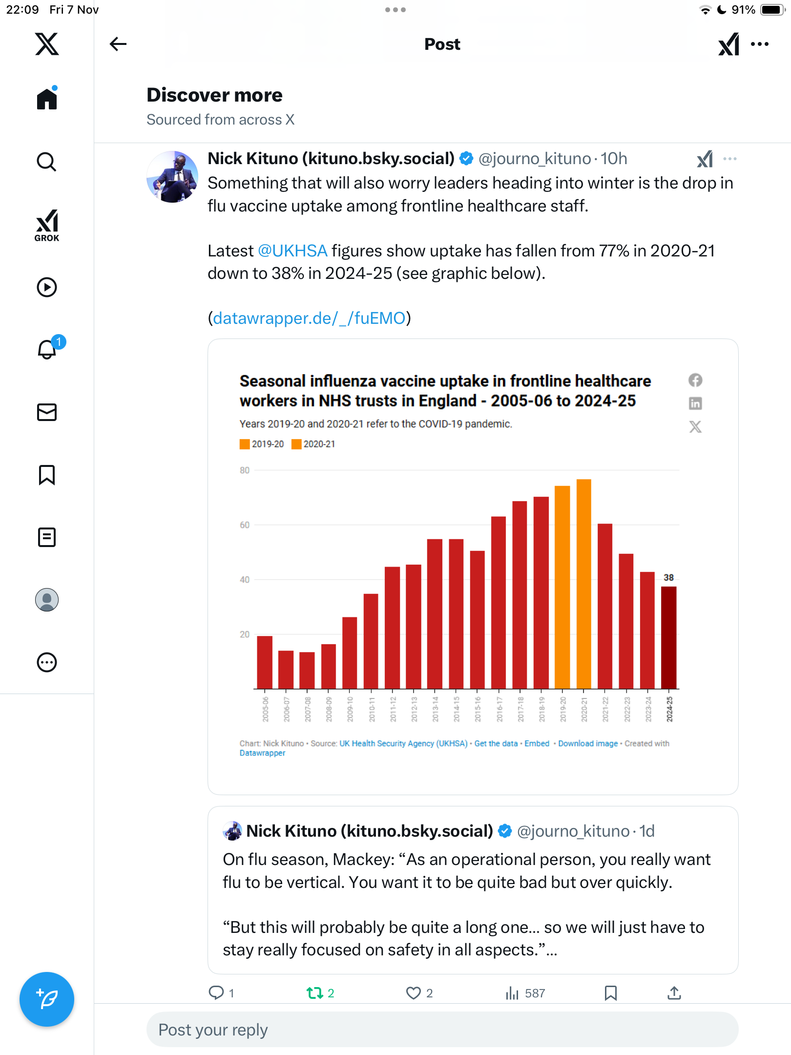Open the Lists icon in the sidebar

click(x=47, y=537)
